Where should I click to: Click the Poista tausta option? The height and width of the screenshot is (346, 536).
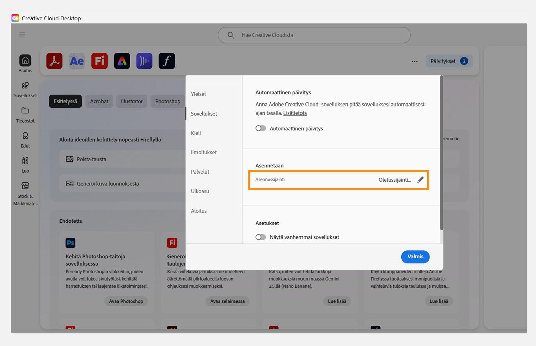(122, 159)
